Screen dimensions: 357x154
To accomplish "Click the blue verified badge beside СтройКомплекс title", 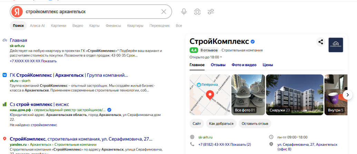I will (253, 41).
